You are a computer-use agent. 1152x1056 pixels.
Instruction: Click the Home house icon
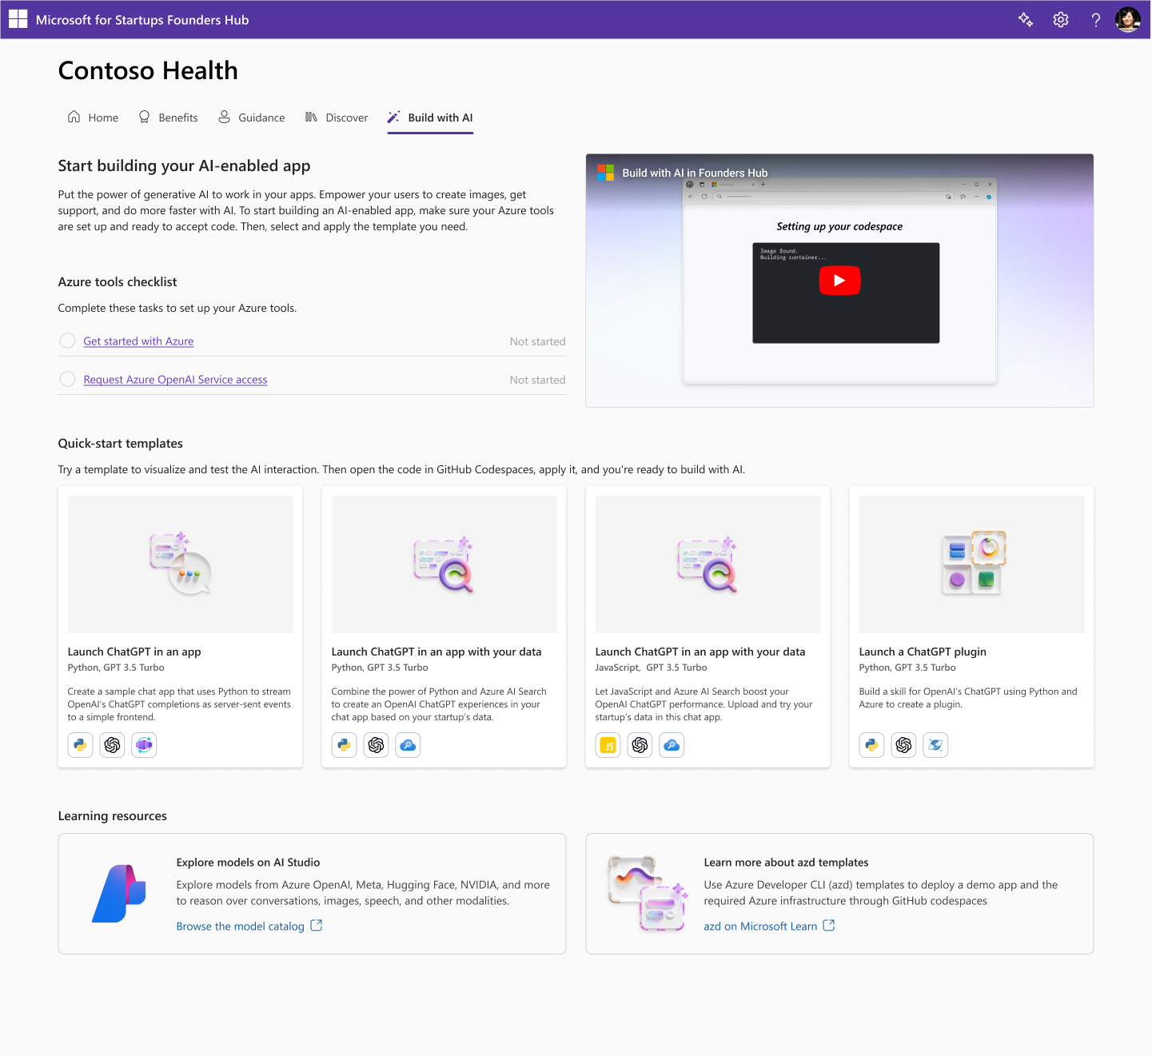[74, 117]
